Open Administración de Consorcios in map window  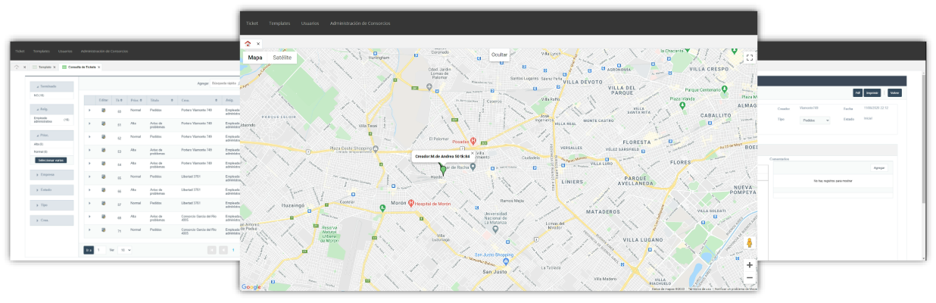360,23
